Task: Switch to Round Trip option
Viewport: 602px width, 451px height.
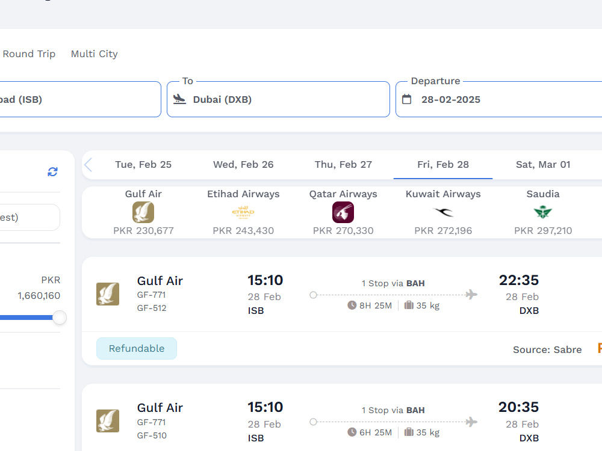Action: click(29, 54)
